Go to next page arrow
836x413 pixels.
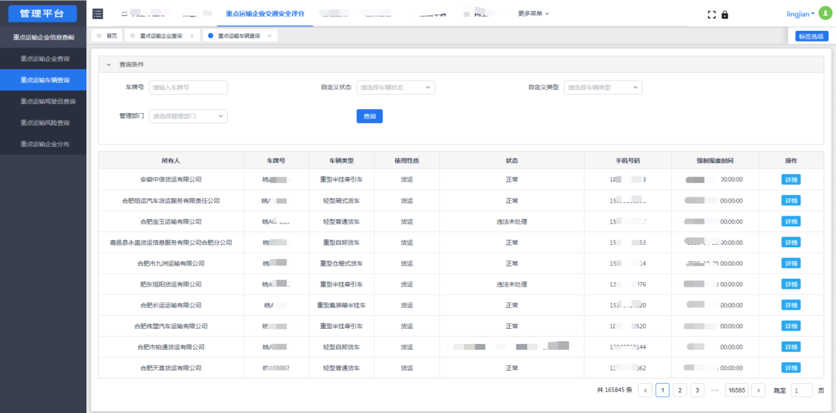[x=758, y=390]
